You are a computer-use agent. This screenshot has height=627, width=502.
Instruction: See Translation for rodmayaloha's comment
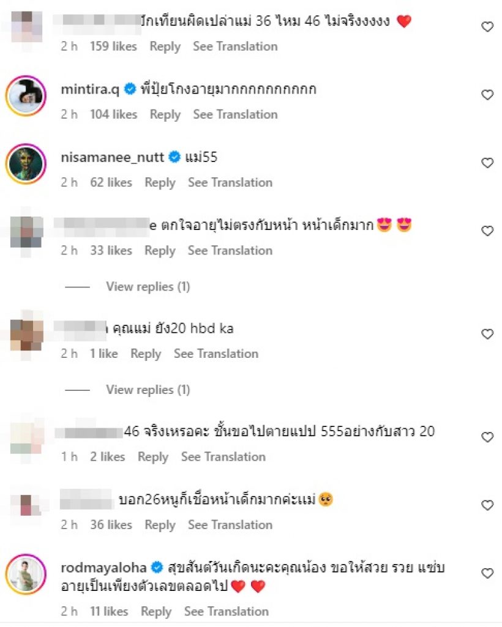tap(226, 611)
